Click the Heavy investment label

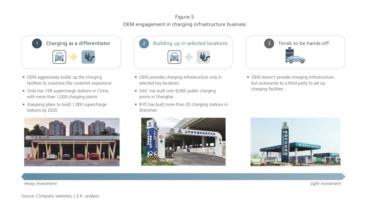pos(40,183)
